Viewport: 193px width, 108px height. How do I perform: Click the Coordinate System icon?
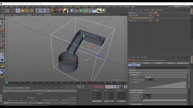[x=51, y=11]
